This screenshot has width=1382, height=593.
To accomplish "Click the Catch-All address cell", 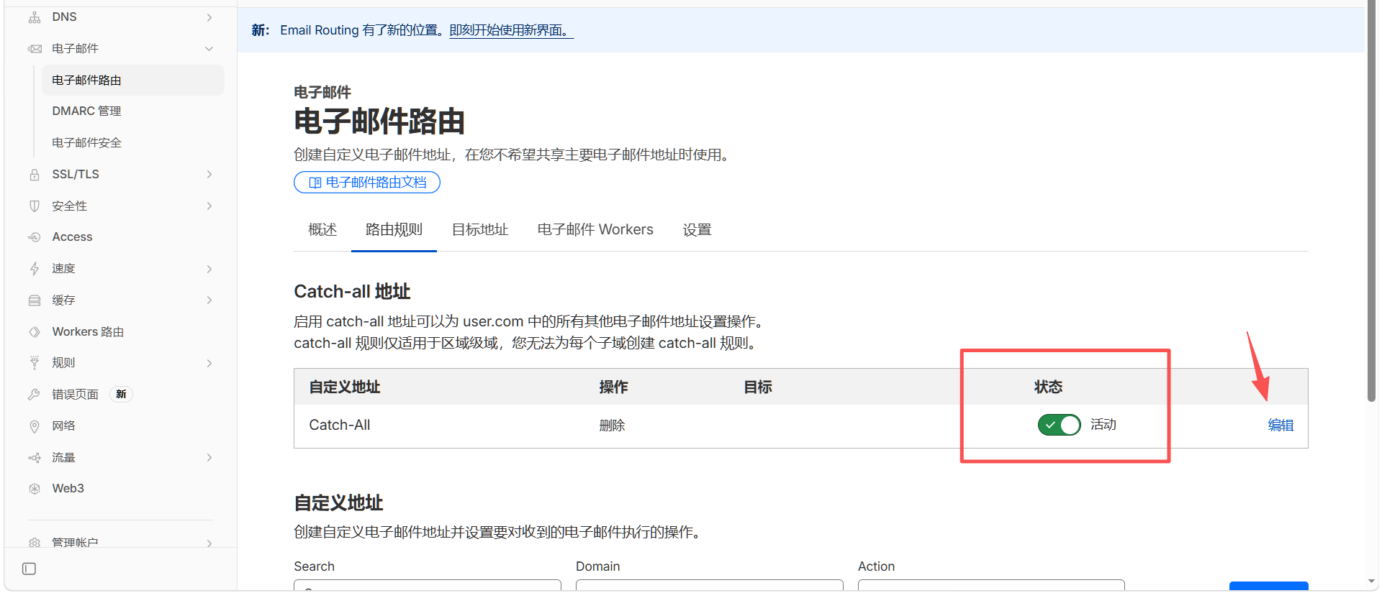I will coord(340,426).
